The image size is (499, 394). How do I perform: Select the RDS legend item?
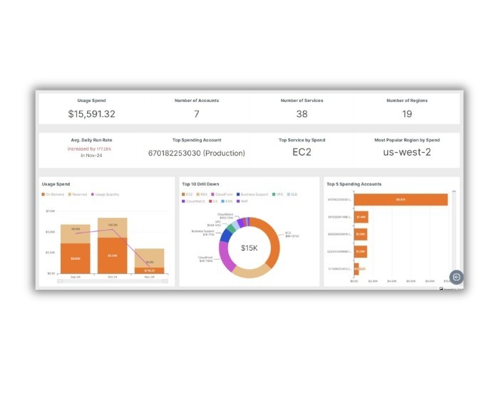202,194
